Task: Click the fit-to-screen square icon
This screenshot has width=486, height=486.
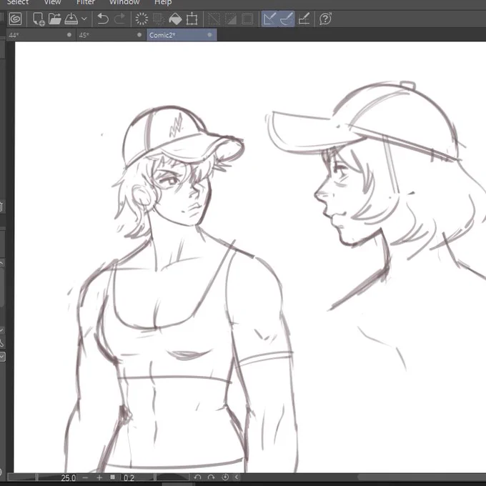Action: pyautogui.click(x=113, y=477)
